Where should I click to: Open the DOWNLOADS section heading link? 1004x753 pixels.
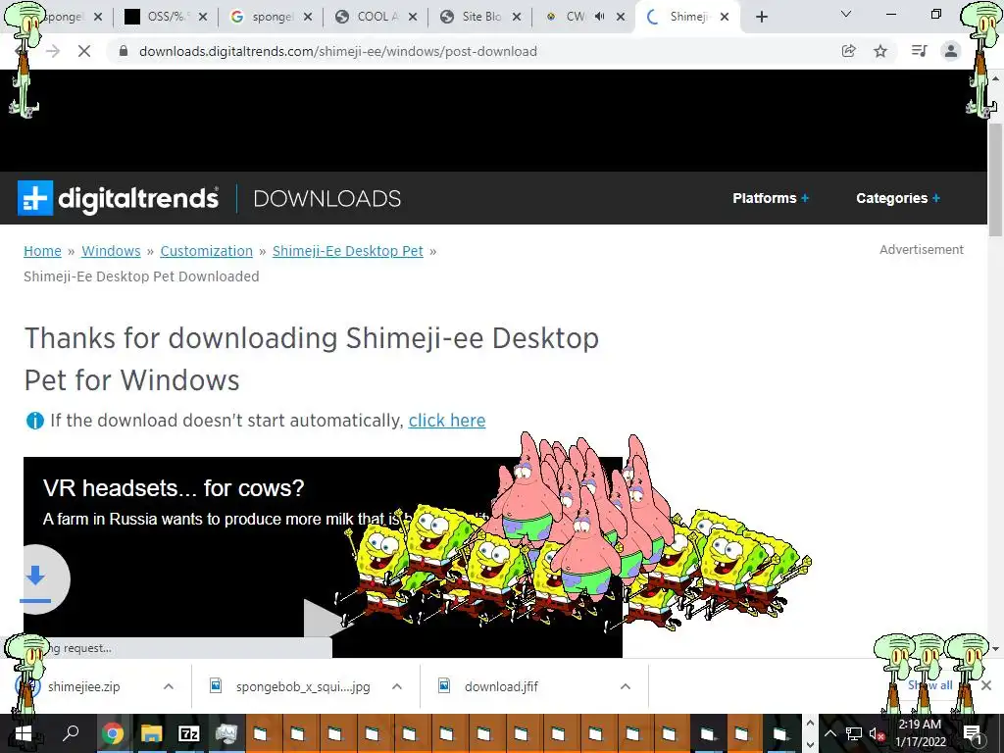click(x=327, y=198)
